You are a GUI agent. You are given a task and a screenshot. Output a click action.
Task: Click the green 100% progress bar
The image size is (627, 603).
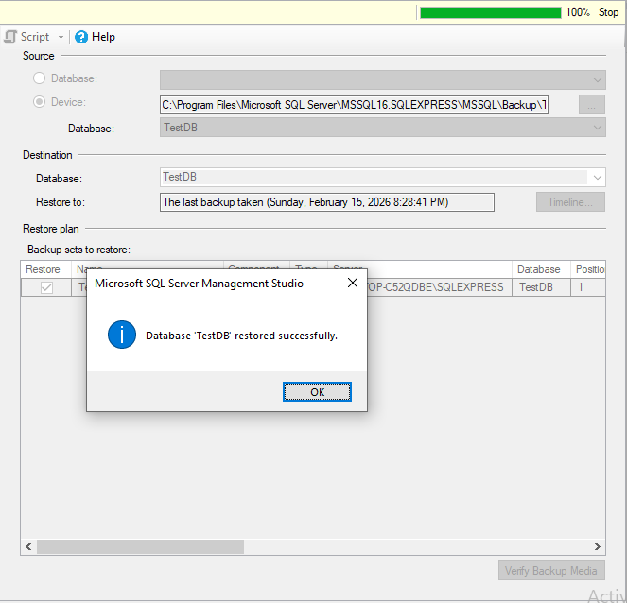click(490, 13)
